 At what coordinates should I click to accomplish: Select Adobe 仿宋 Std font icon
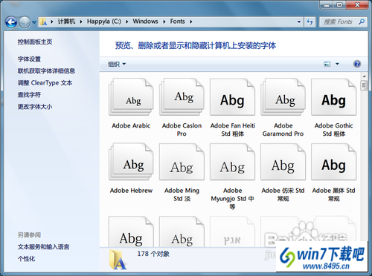283,162
